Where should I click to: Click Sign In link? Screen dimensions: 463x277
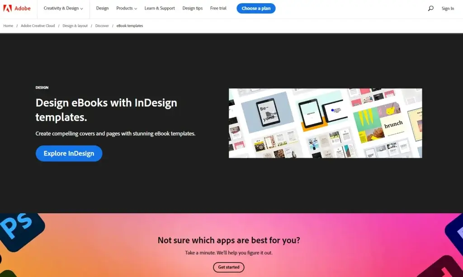click(448, 9)
